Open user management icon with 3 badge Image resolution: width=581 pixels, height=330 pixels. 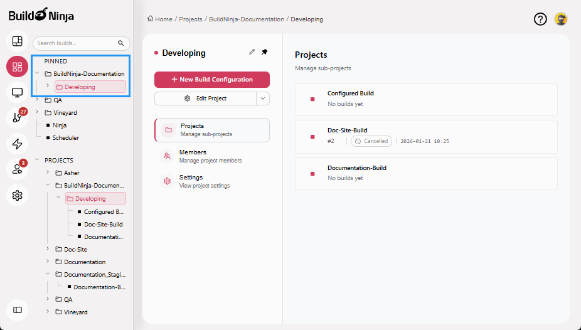pyautogui.click(x=18, y=169)
